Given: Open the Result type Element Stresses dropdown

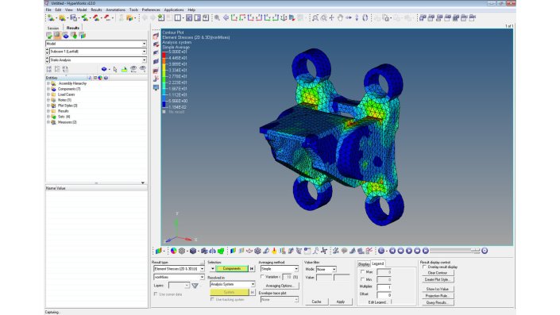Looking at the screenshot, I should coord(179,269).
